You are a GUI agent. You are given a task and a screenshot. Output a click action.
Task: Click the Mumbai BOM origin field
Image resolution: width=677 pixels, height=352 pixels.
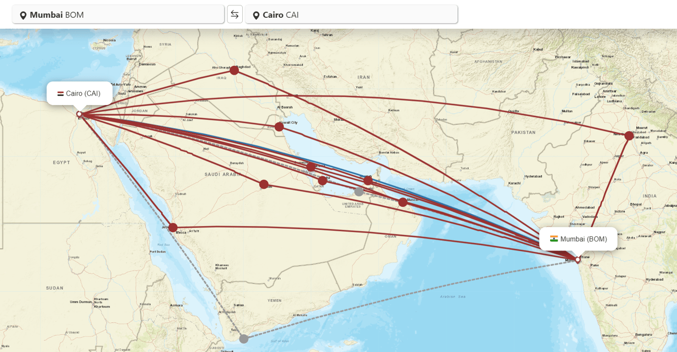(118, 14)
